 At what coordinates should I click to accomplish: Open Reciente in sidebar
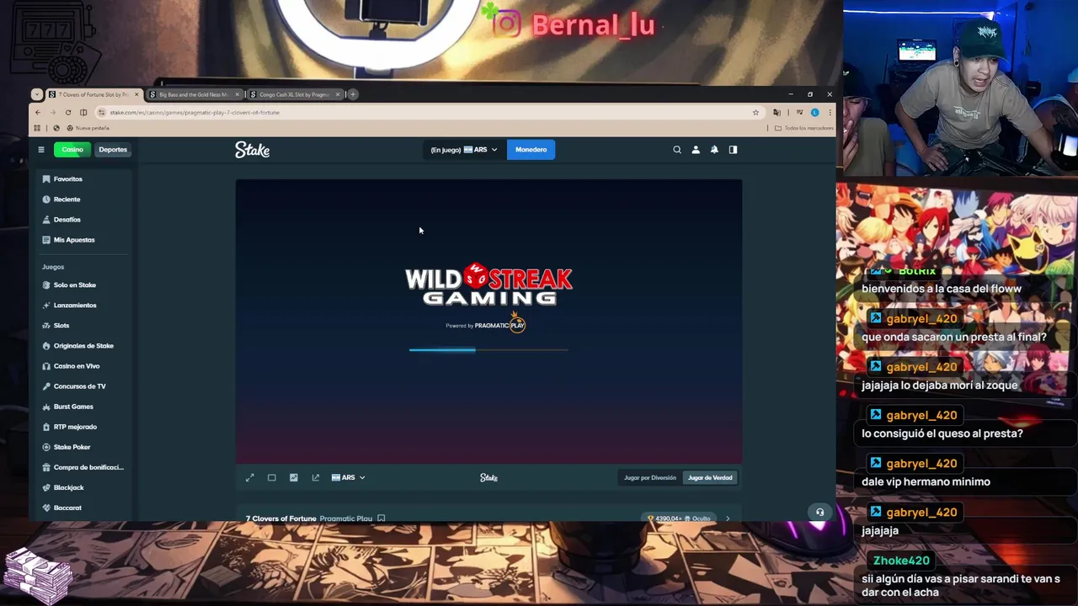[x=67, y=199]
